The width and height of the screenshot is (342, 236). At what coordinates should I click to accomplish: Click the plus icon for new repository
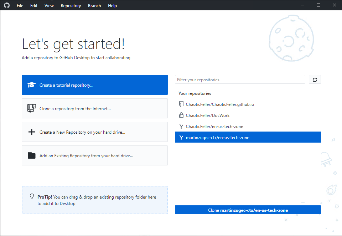(32, 132)
